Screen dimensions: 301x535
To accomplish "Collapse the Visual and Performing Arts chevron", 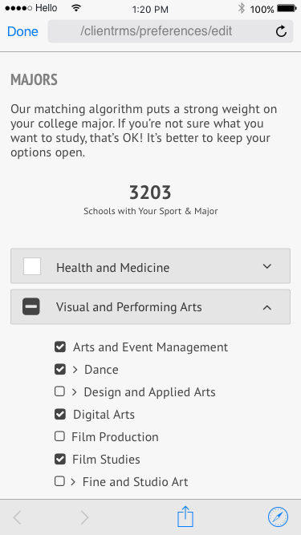I will (267, 307).
